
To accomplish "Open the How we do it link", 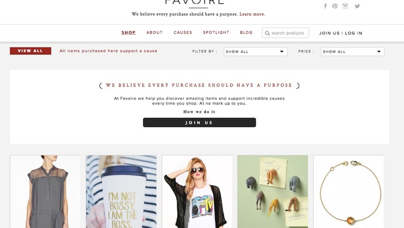I will point(199,111).
